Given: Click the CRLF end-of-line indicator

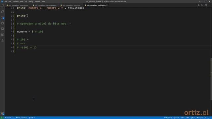Looking at the screenshot, I should click(x=187, y=118).
